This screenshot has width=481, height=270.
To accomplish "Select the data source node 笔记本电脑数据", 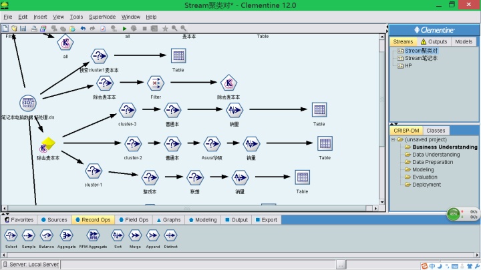I will point(28,103).
